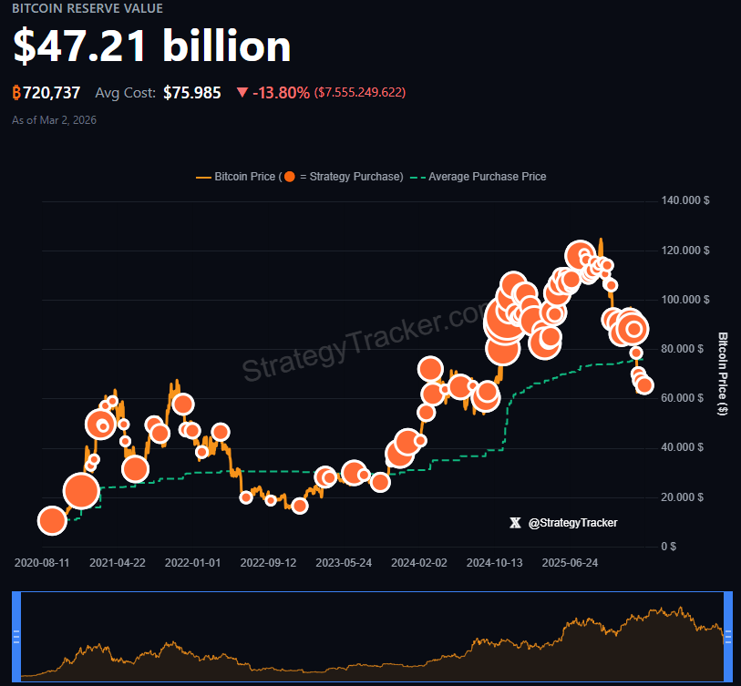Click the left handle of the timeline range slider
The image size is (741, 686).
point(15,635)
